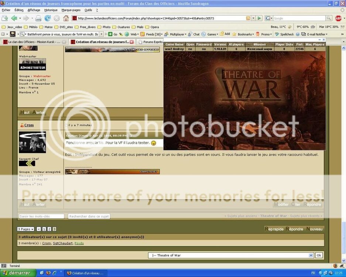Print the page via the printer icon

(38, 18)
